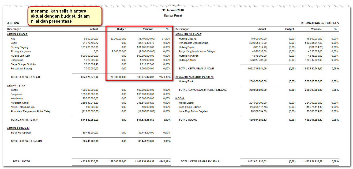Click the Total Modal actual value 199.911.889,52
Image resolution: width=353 pixels, height=169 pixels.
(257, 120)
